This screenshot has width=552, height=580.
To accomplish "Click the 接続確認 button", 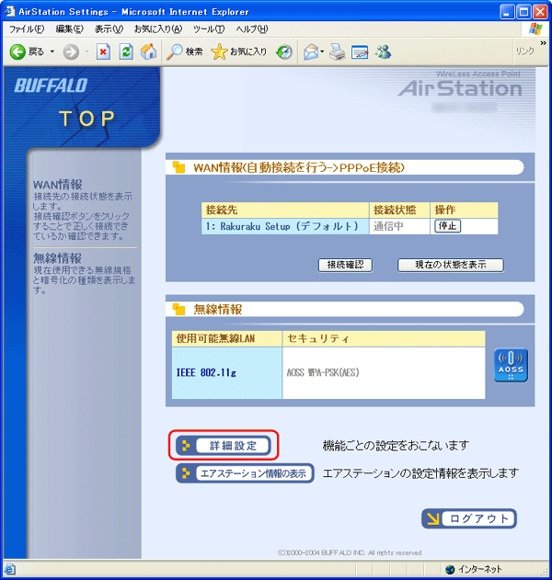I will [345, 265].
